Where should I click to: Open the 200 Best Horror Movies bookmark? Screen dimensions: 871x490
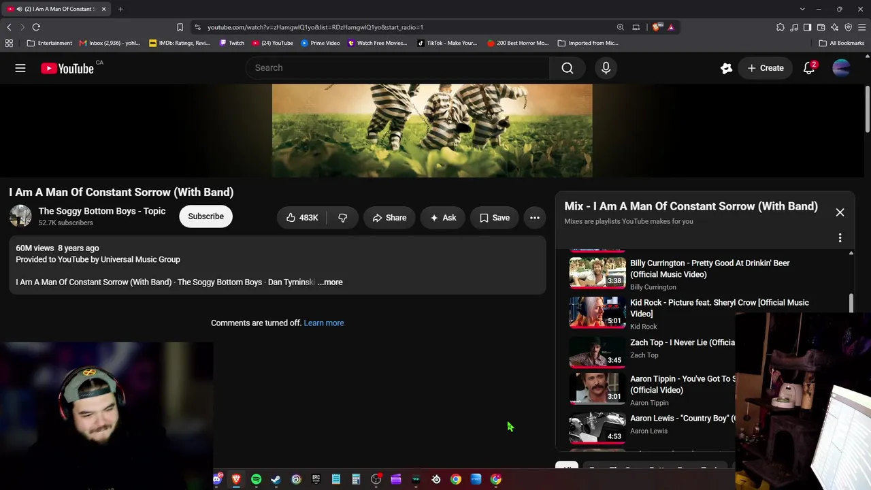518,43
